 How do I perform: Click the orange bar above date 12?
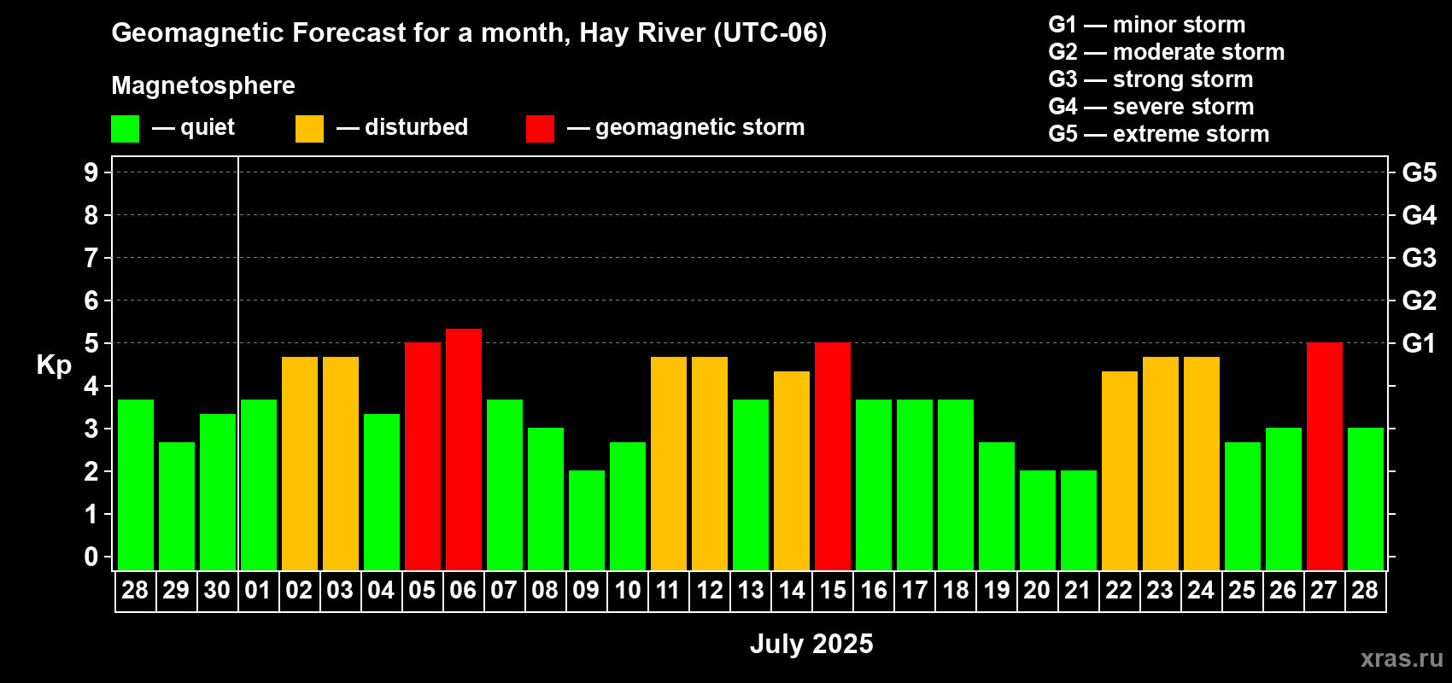[710, 464]
